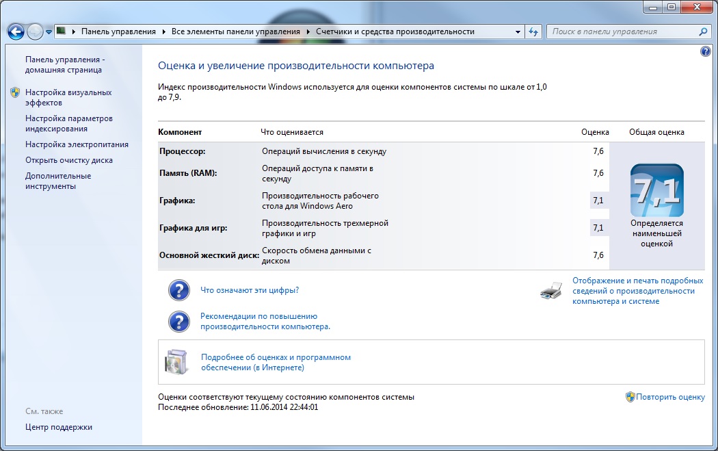This screenshot has width=718, height=451.
Task: Click the address bar Refresh icon
Action: (533, 31)
